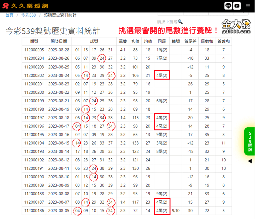The image size is (255, 219).
Task: Click the 久久樂透網 site logo
Action: pos(25,6)
